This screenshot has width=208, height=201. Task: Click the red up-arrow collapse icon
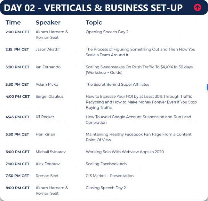[197, 7]
